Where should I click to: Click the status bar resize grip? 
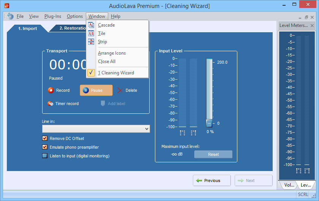(x=314, y=195)
